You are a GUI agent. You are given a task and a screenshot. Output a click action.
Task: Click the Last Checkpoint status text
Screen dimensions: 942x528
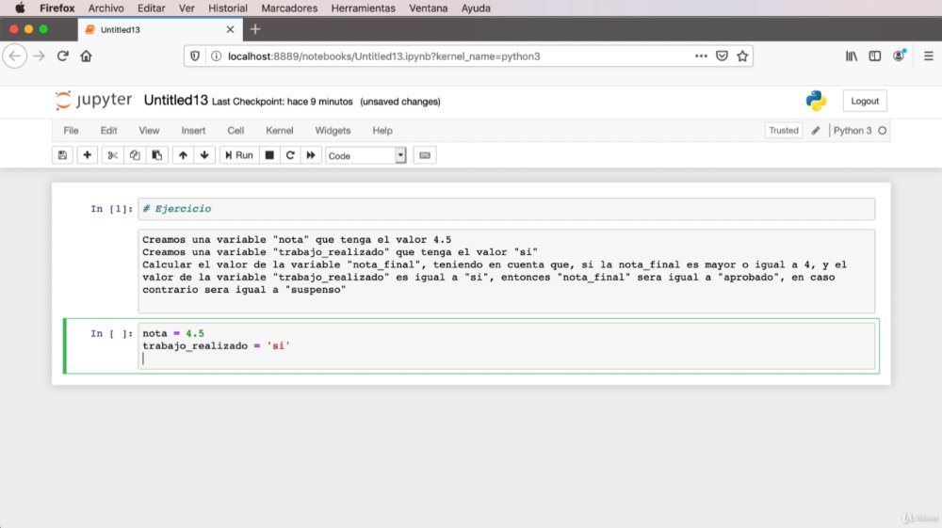point(282,102)
